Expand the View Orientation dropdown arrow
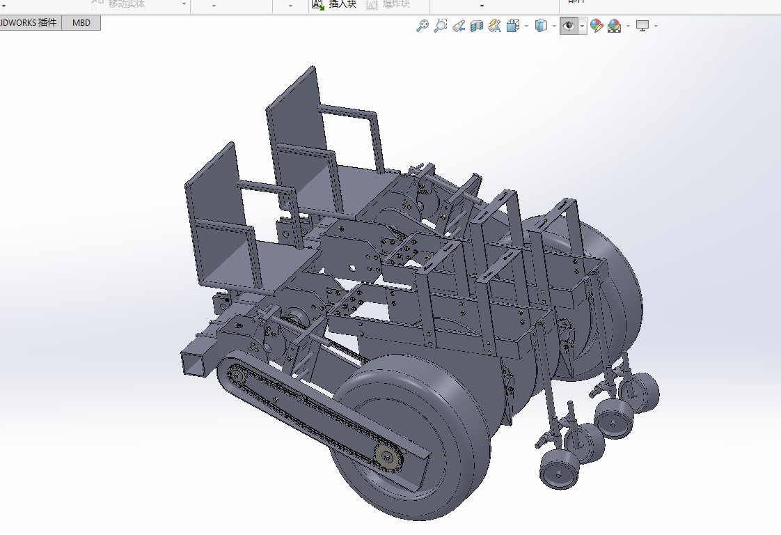Viewport: 781px width, 535px height. click(x=526, y=26)
